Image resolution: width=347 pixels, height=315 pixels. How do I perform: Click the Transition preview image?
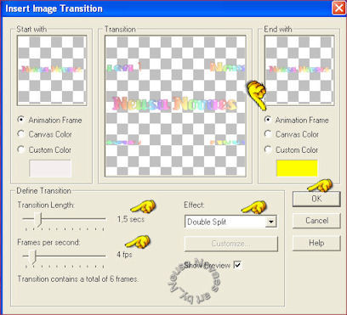coord(175,106)
